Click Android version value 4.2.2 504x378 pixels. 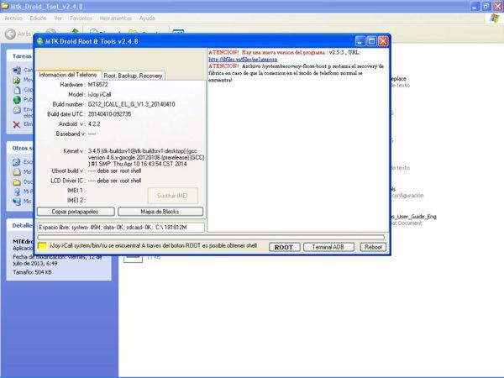pyautogui.click(x=94, y=124)
